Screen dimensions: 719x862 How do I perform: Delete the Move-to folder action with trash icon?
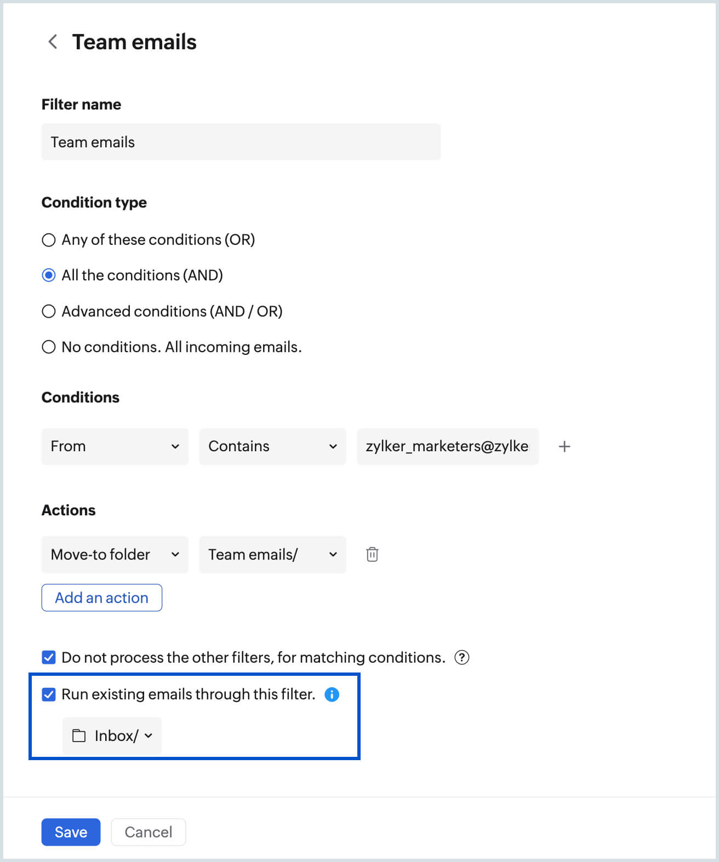pos(372,554)
